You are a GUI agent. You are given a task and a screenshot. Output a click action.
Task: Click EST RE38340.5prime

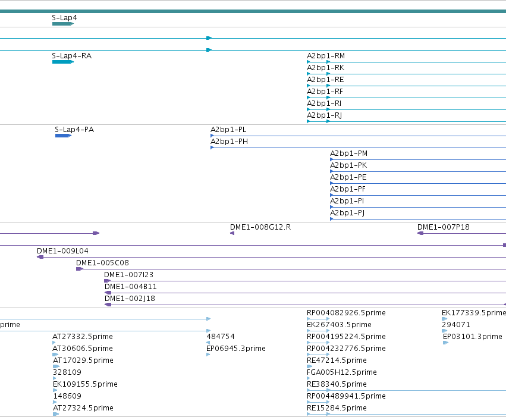[x=337, y=384]
